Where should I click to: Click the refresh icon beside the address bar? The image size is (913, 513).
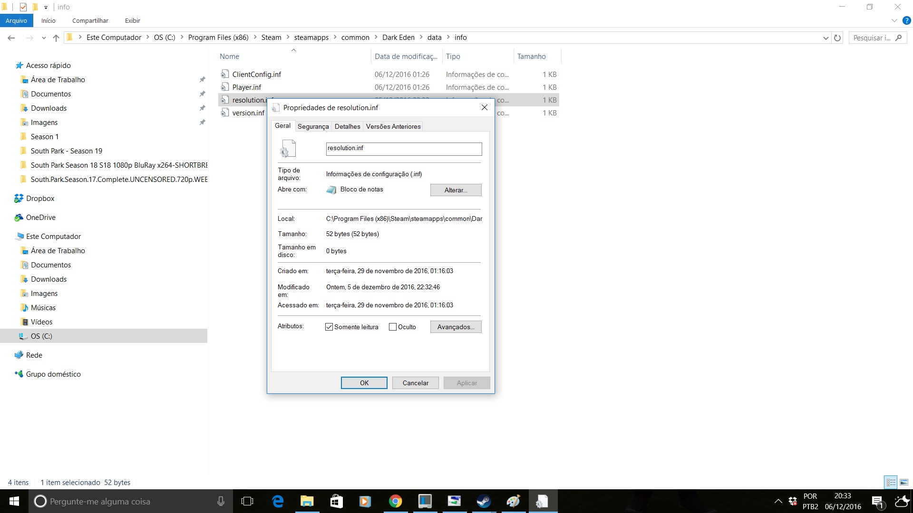(837, 38)
